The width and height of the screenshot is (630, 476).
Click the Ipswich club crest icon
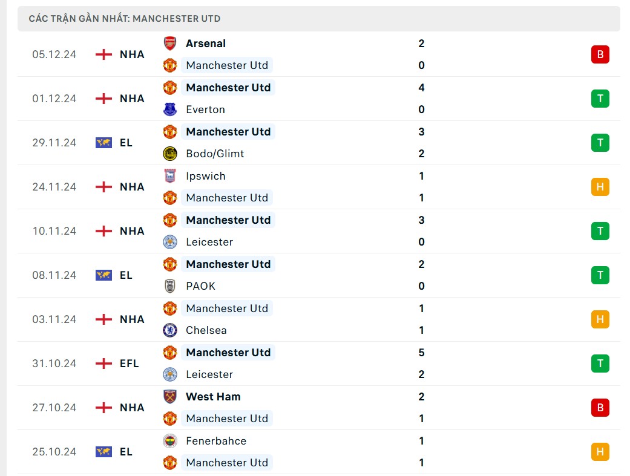pyautogui.click(x=170, y=176)
